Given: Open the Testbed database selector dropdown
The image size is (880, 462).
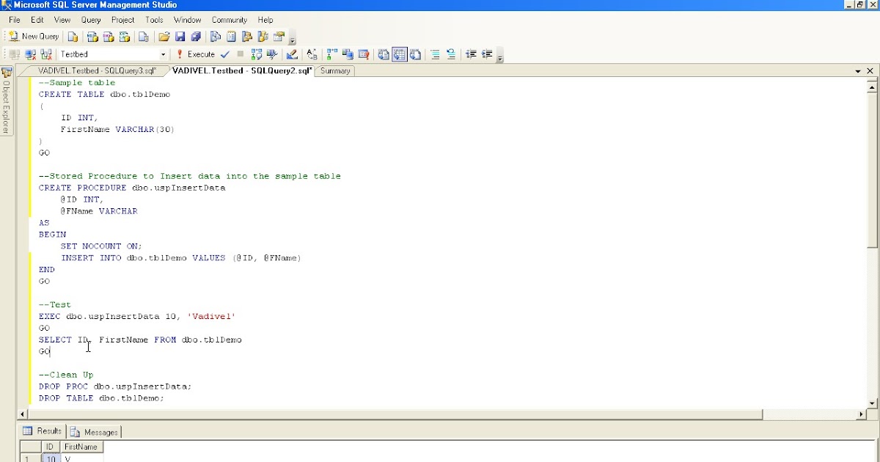Looking at the screenshot, I should (x=163, y=54).
